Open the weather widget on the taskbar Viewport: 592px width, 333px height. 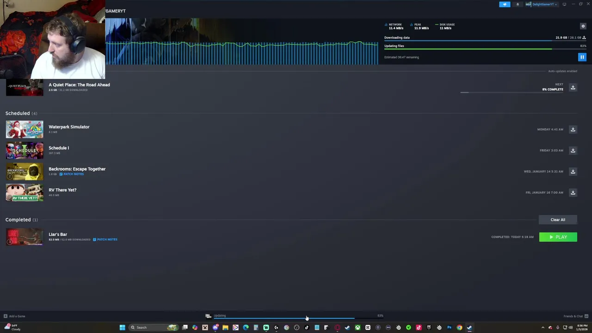pyautogui.click(x=12, y=327)
